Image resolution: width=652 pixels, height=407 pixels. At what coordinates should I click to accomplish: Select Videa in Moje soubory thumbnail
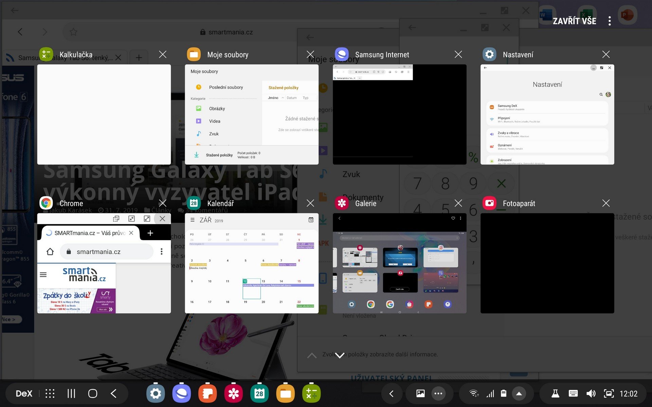click(x=215, y=121)
